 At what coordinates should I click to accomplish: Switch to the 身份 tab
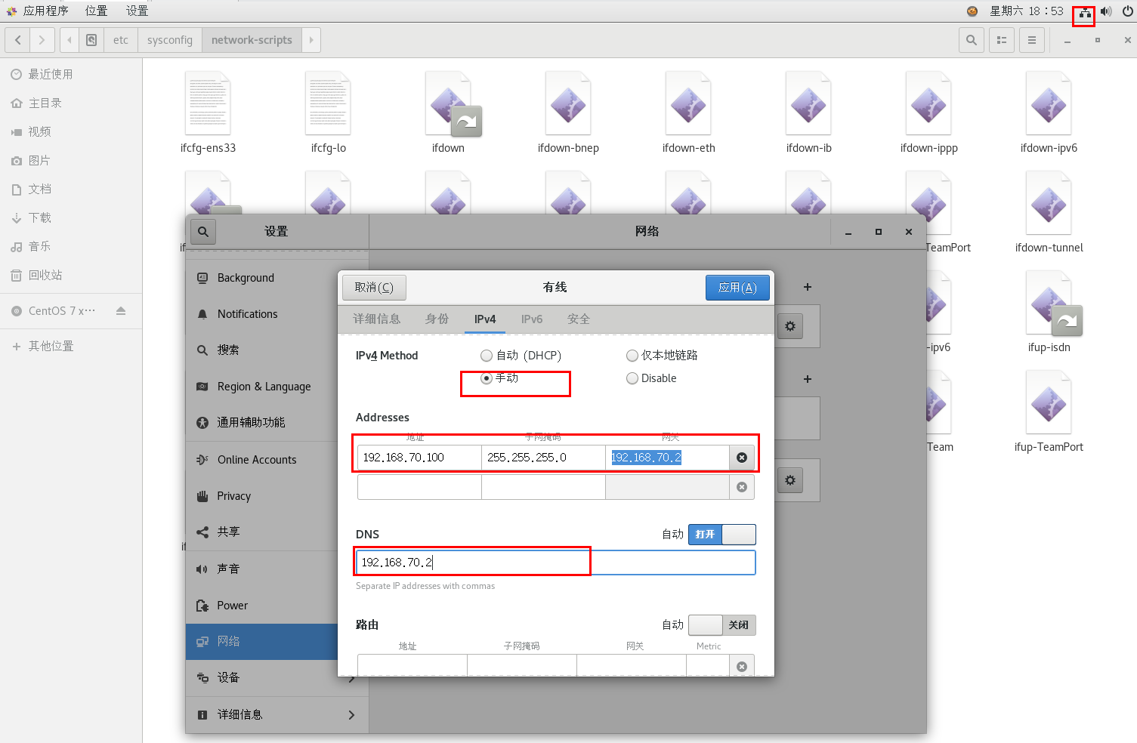437,319
